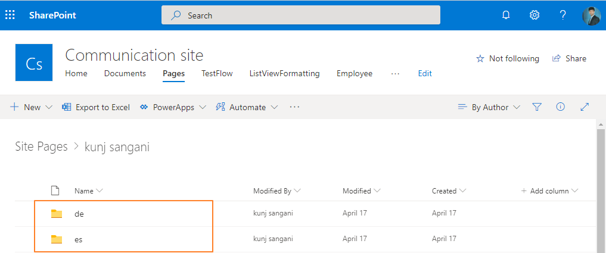Click the es folder icon

point(57,239)
